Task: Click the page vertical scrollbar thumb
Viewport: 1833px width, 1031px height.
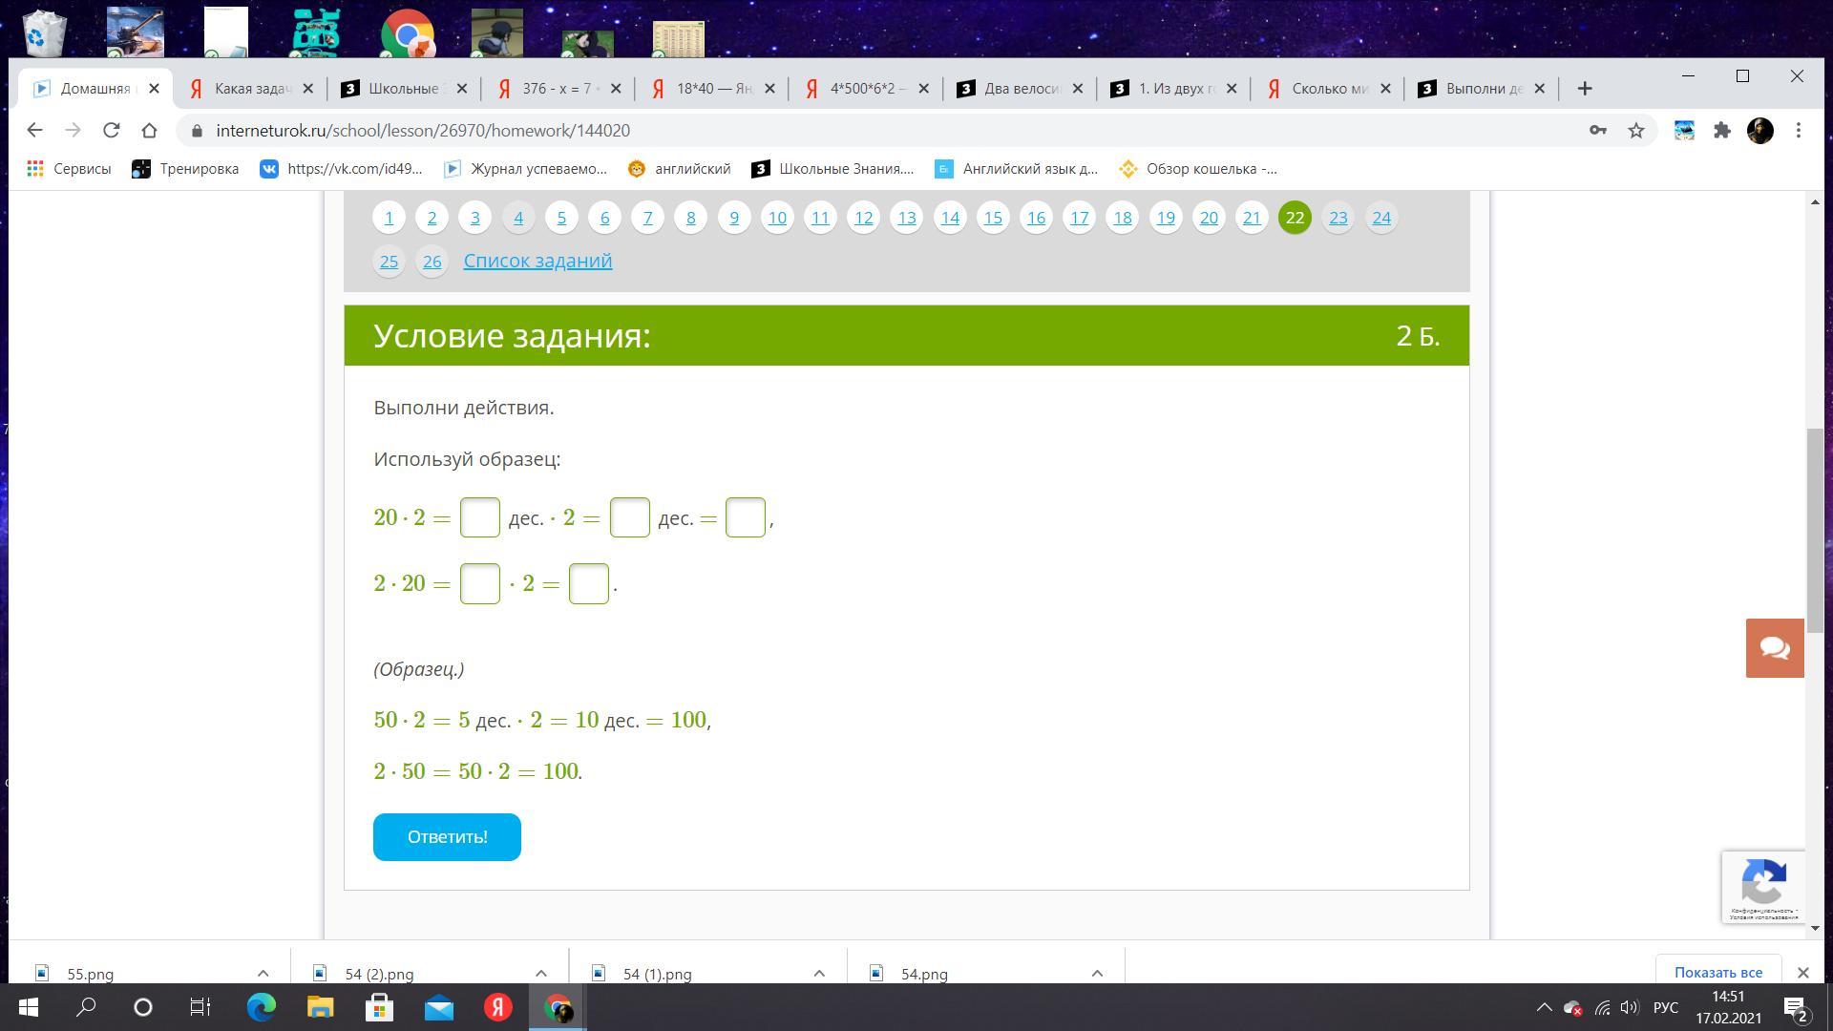Action: (1815, 530)
